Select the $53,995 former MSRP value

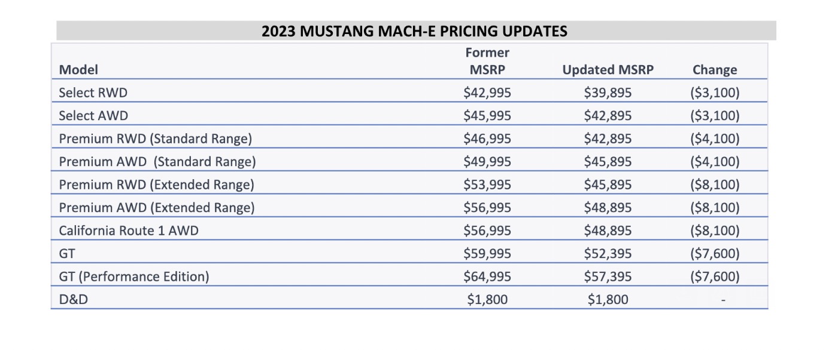[x=487, y=185]
